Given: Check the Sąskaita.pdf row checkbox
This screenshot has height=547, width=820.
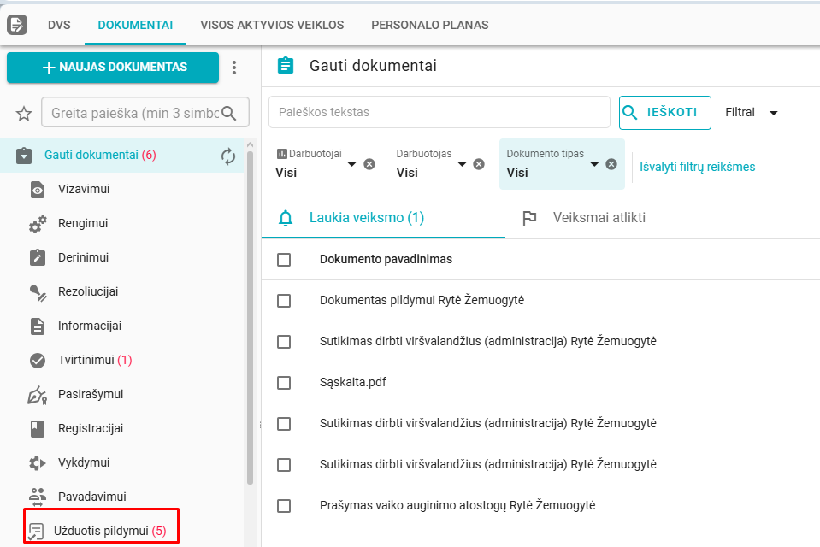Looking at the screenshot, I should [284, 383].
